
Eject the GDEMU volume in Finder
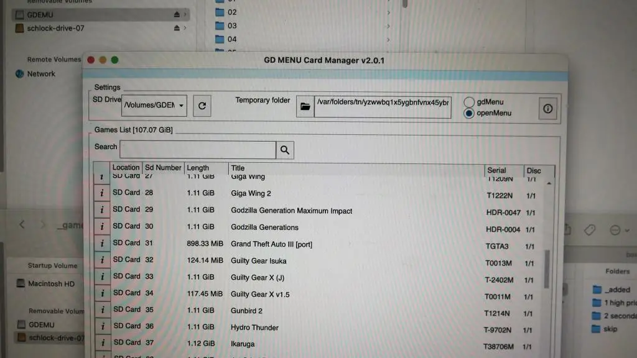tap(177, 15)
